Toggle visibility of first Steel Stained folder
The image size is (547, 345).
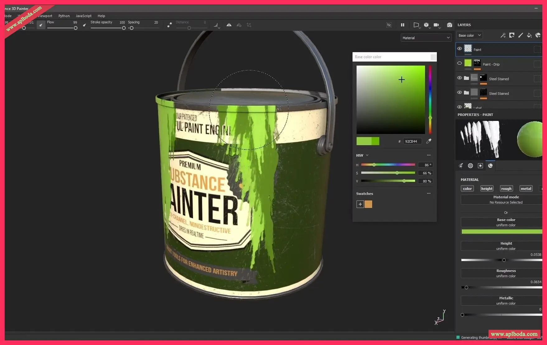[460, 78]
